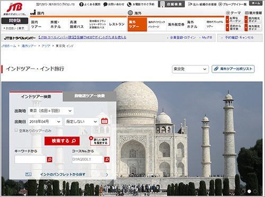The height and width of the screenshot is (197, 265).
Task: Open MyJTB link
Action: [207, 38]
